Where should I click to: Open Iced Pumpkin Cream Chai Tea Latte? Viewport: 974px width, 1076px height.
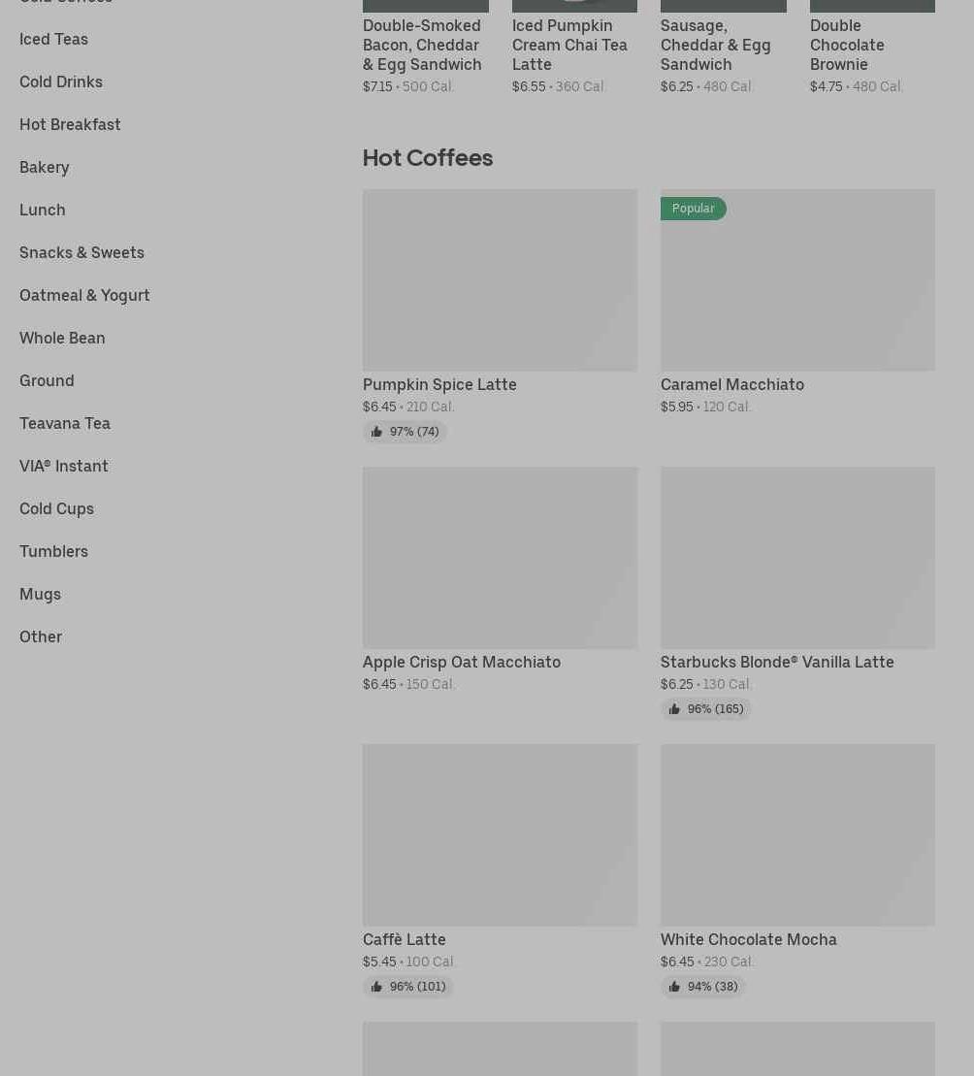[x=569, y=45]
